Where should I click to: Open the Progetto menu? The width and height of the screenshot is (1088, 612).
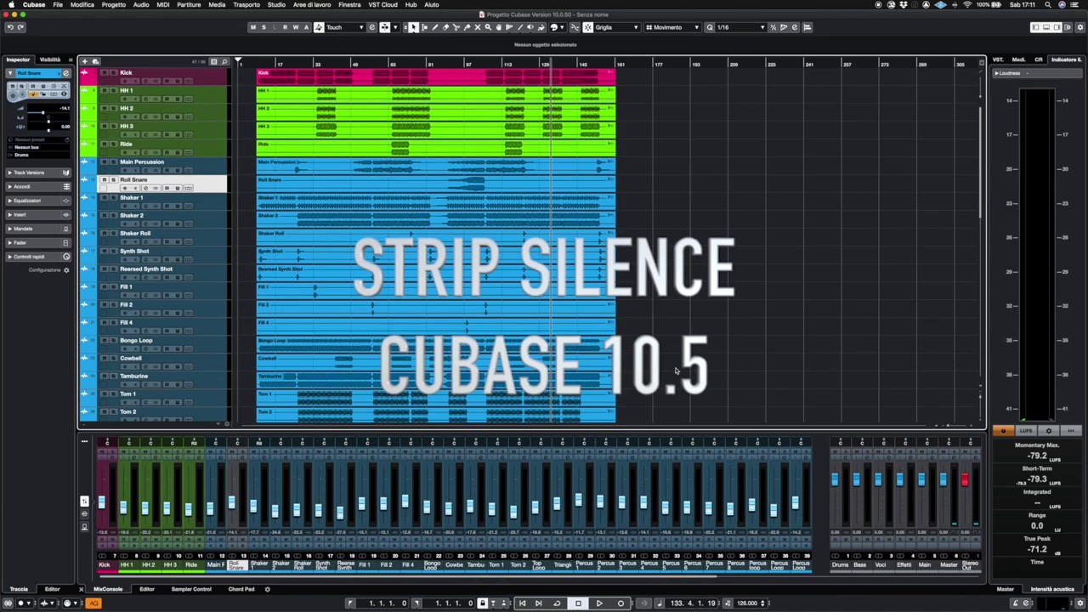click(113, 4)
